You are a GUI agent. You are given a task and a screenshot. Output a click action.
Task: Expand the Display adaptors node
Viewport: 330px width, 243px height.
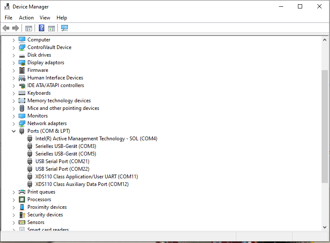click(14, 63)
